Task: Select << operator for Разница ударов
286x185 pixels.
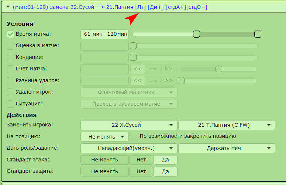Action: click(138, 81)
